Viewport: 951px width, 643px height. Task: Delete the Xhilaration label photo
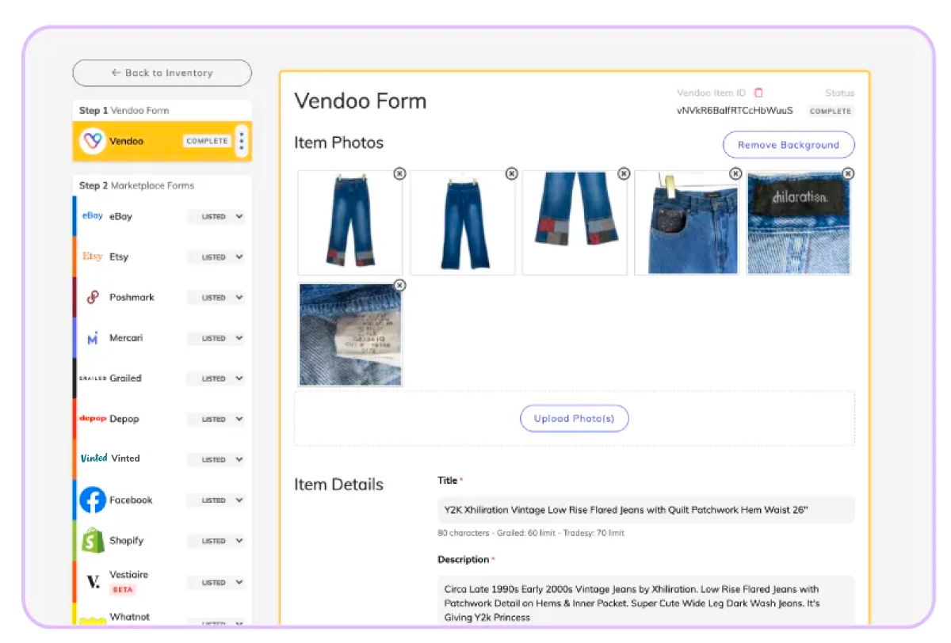point(848,173)
